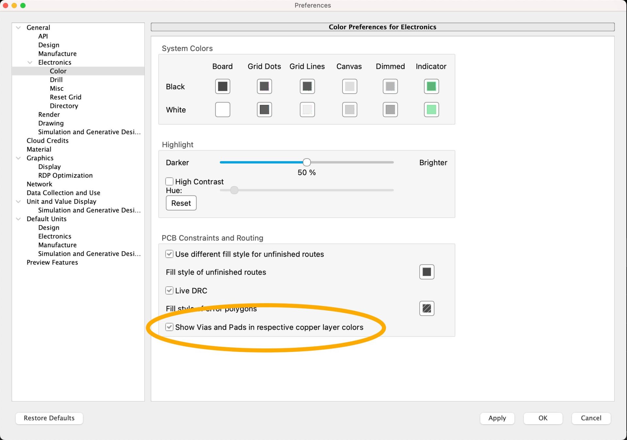The image size is (627, 440).
Task: Open fill style of unfinished routes icon
Action: [x=426, y=272]
